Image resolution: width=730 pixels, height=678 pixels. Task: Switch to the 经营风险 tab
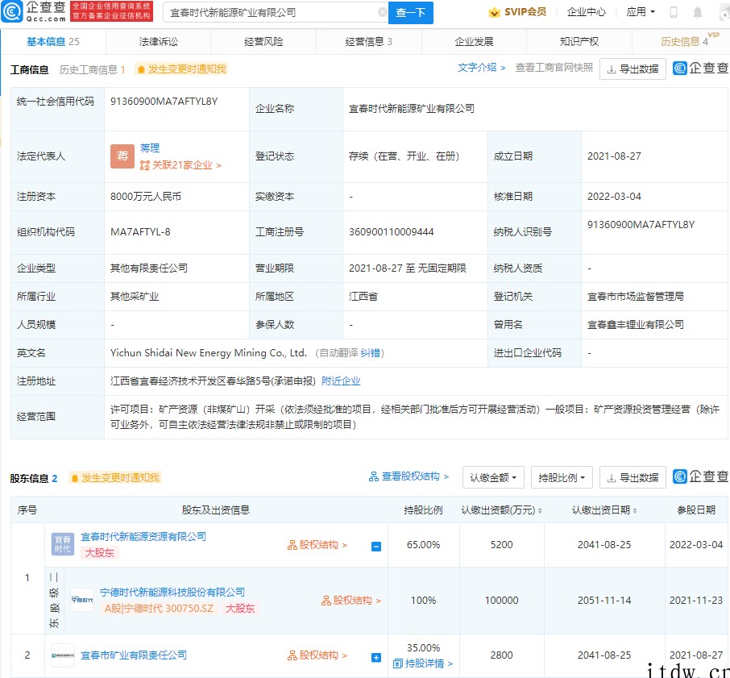pyautogui.click(x=263, y=41)
